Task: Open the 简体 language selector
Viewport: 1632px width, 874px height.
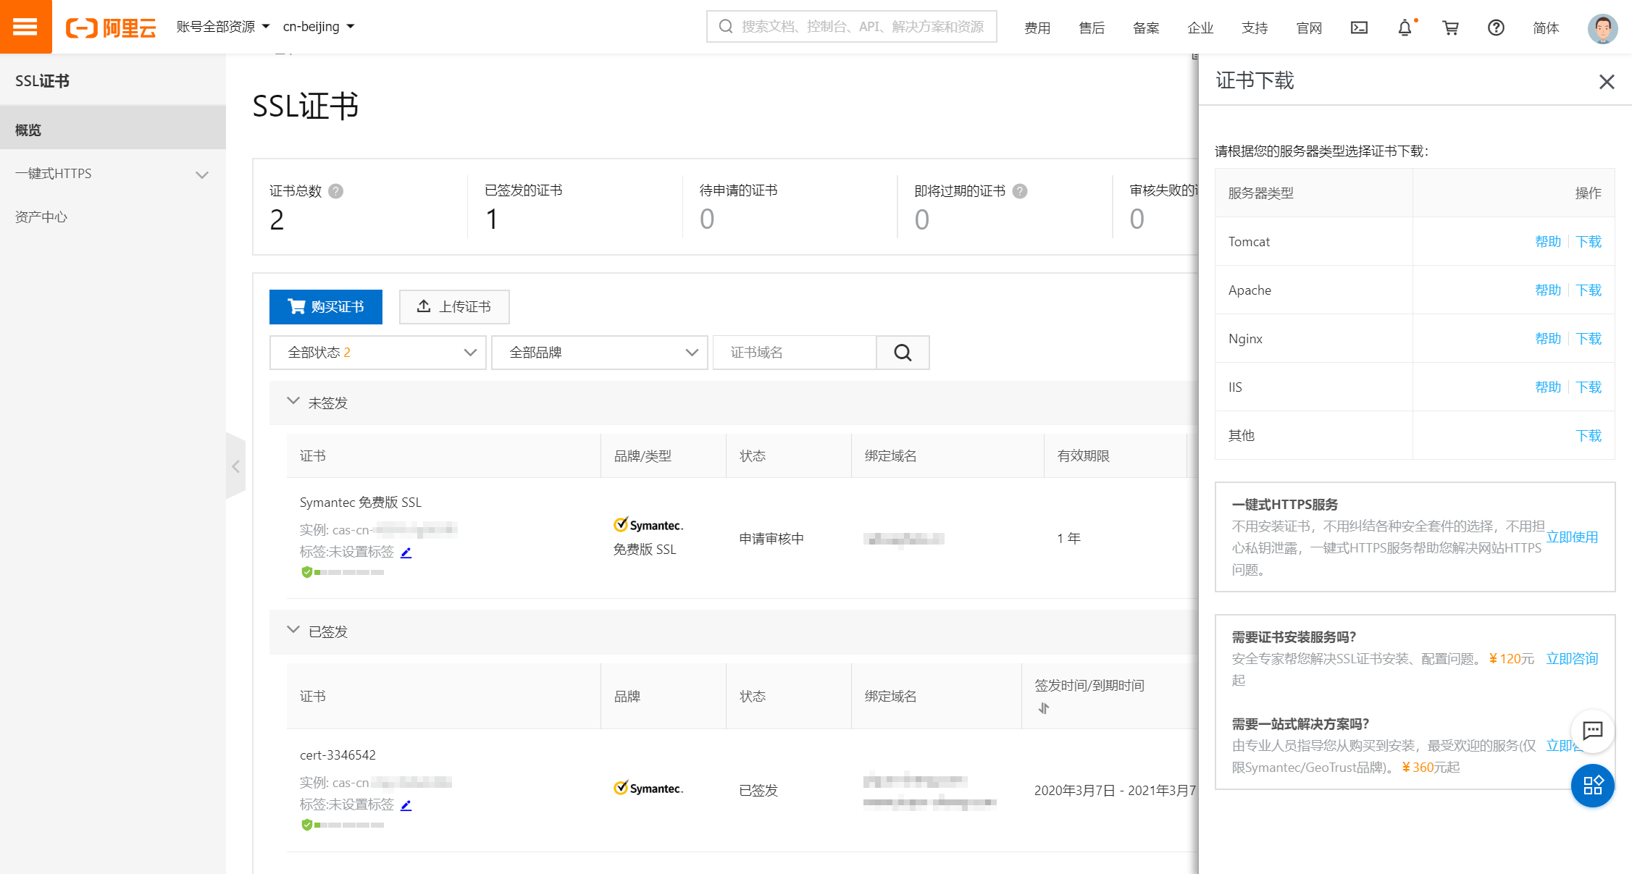Action: point(1546,28)
